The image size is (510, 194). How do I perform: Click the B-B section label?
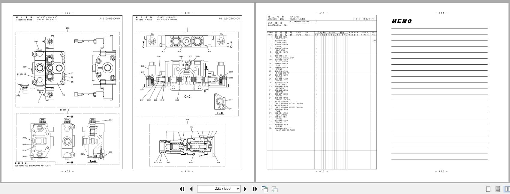coord(220,113)
